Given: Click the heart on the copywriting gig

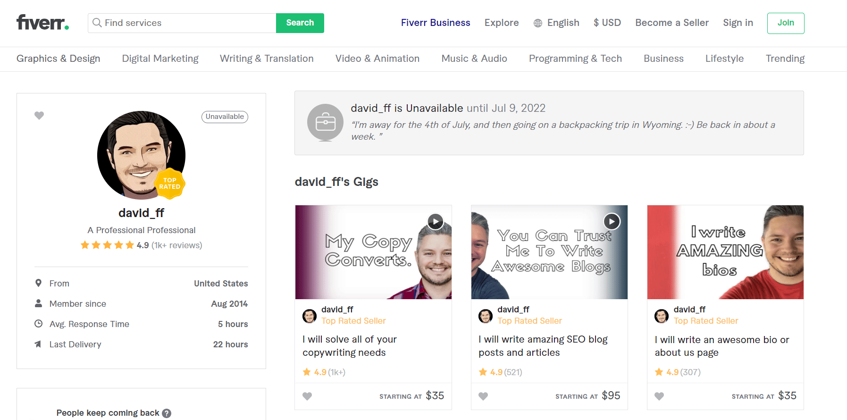Looking at the screenshot, I should click(307, 396).
